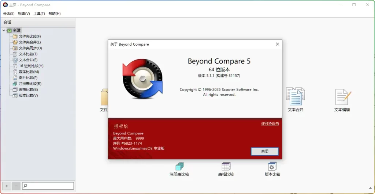The image size is (375, 194).
Task: Click the folder sync icon in session tree
Action: (15, 48)
